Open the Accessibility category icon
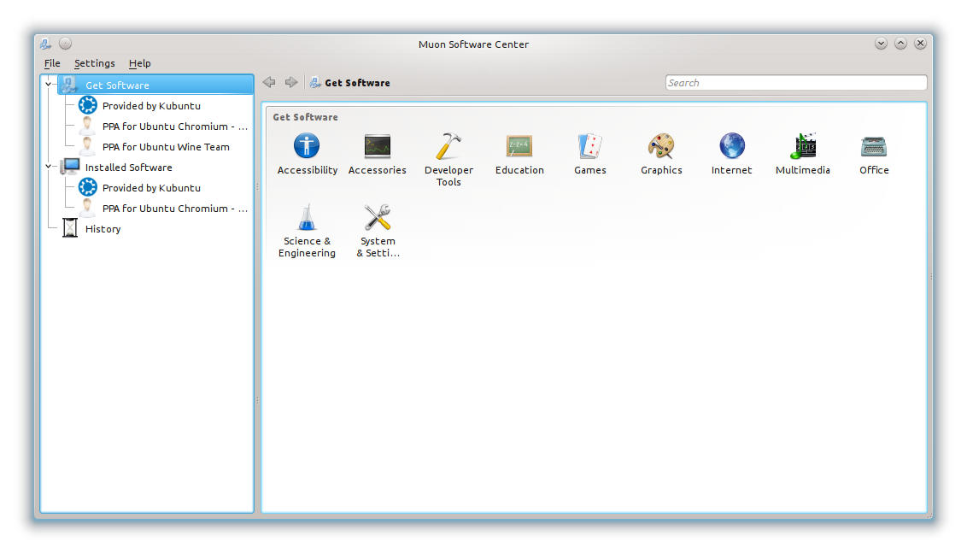Screen dimensions: 967x553 tap(307, 146)
